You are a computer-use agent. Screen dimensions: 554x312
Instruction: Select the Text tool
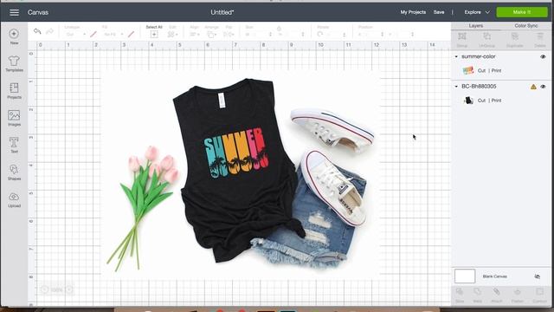point(14,145)
